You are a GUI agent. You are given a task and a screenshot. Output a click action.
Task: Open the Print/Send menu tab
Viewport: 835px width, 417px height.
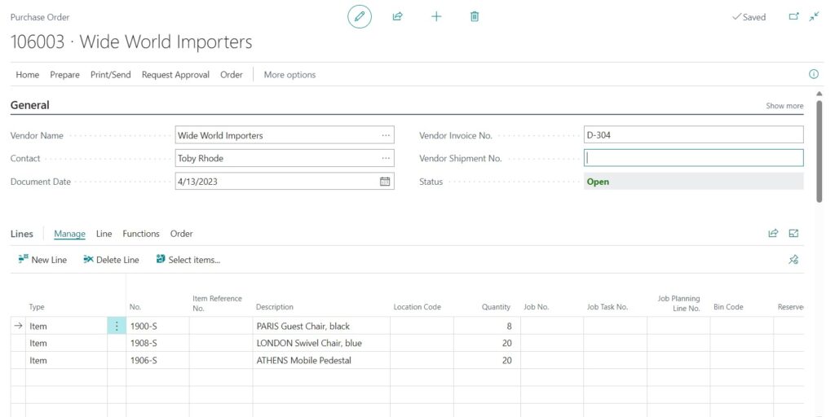pos(111,74)
